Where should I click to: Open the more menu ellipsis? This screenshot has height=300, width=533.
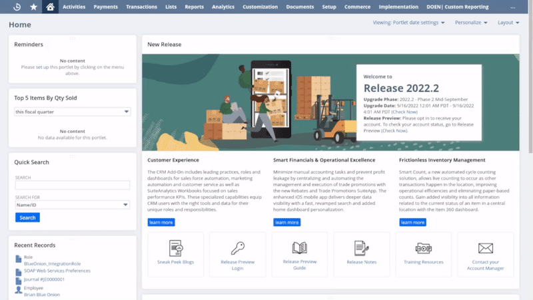[x=512, y=7]
